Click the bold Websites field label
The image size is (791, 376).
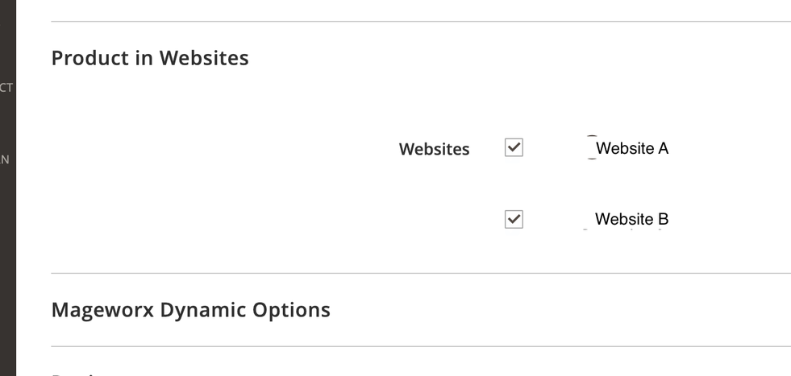(x=434, y=149)
